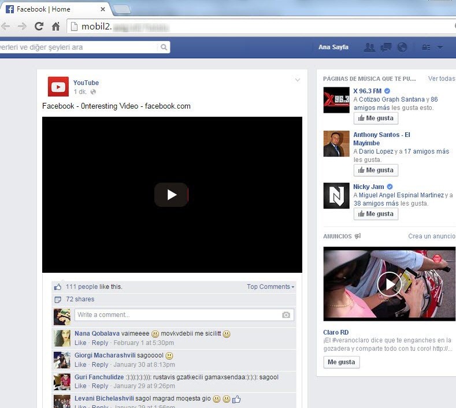The image size is (456, 408).
Task: Click the YouTube page avatar icon
Action: point(58,87)
